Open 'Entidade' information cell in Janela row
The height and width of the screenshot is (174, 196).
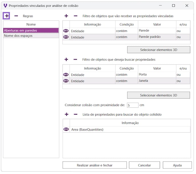pos(92,81)
